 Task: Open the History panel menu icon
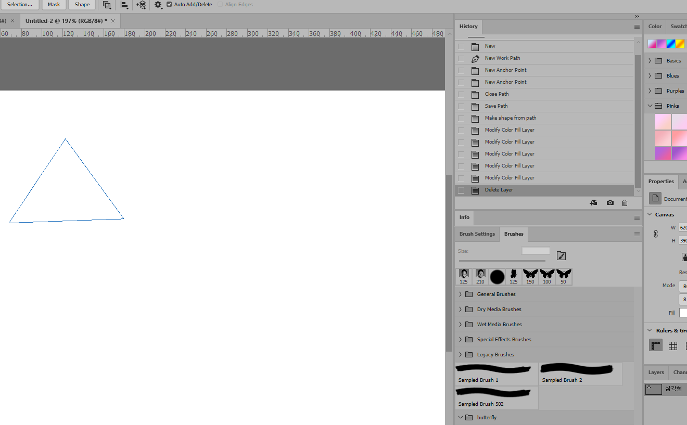(x=637, y=27)
